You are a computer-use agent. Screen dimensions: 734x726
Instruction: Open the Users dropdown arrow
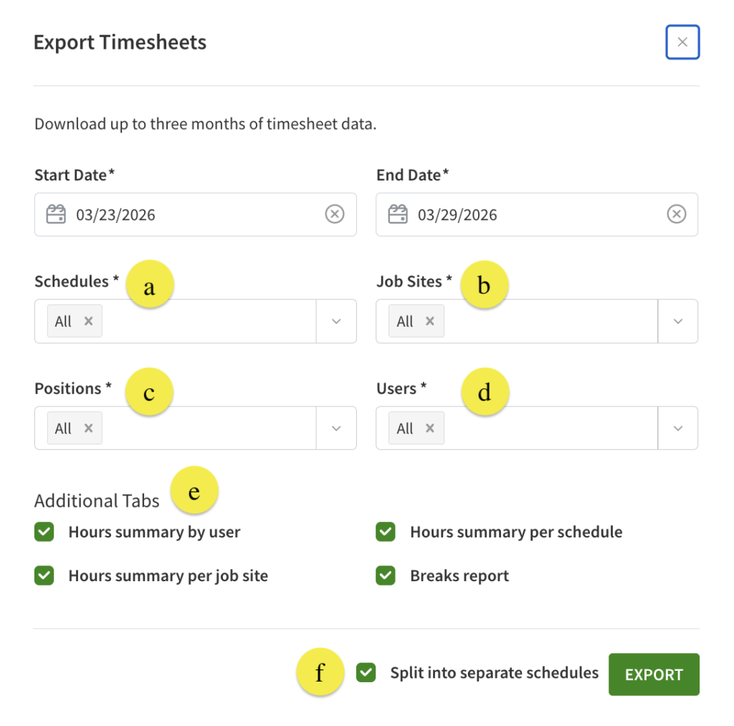tap(678, 428)
